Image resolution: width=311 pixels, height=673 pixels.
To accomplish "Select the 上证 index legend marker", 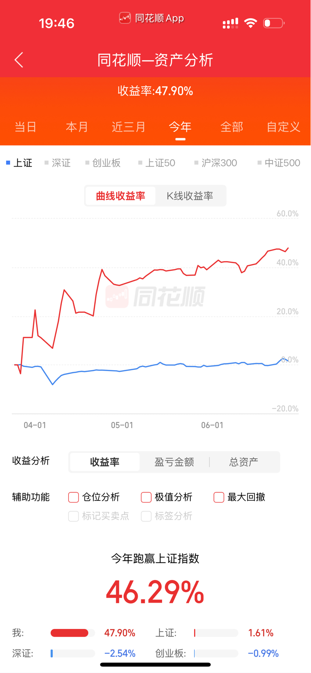I will tap(8, 163).
